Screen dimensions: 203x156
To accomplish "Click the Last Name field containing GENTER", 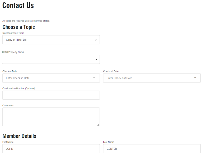I will point(152,149).
